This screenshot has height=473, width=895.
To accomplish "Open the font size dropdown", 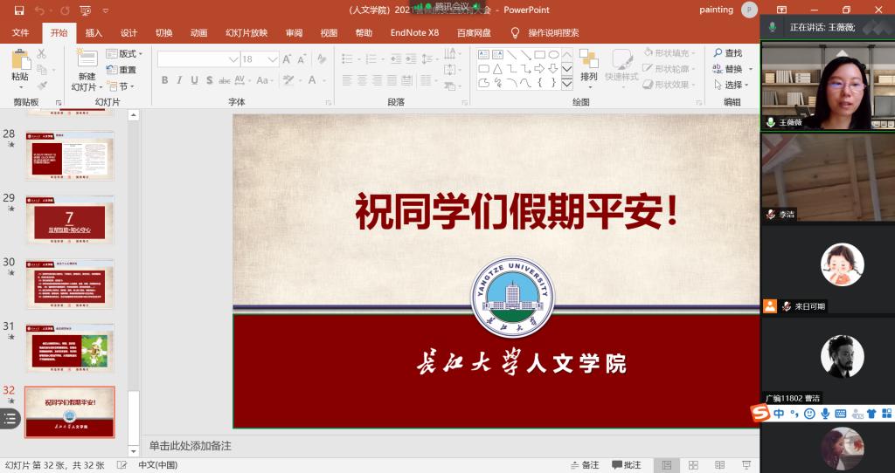I will (x=274, y=58).
